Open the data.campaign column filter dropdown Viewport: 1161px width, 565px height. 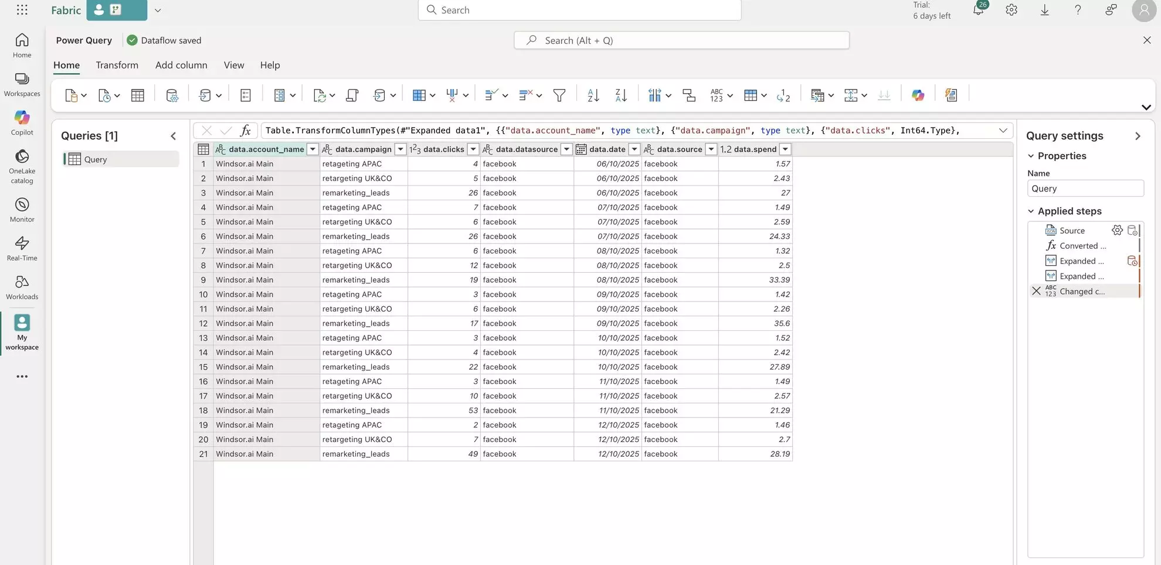[400, 149]
